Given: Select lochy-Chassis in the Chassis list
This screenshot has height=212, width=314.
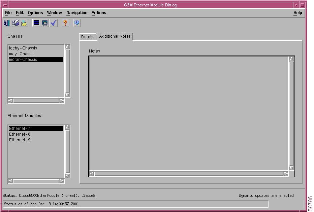Looking at the screenshot, I should coord(36,48).
